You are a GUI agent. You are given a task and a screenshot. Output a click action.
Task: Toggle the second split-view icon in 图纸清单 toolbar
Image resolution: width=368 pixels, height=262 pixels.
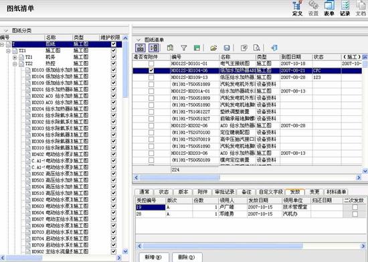click(154, 48)
